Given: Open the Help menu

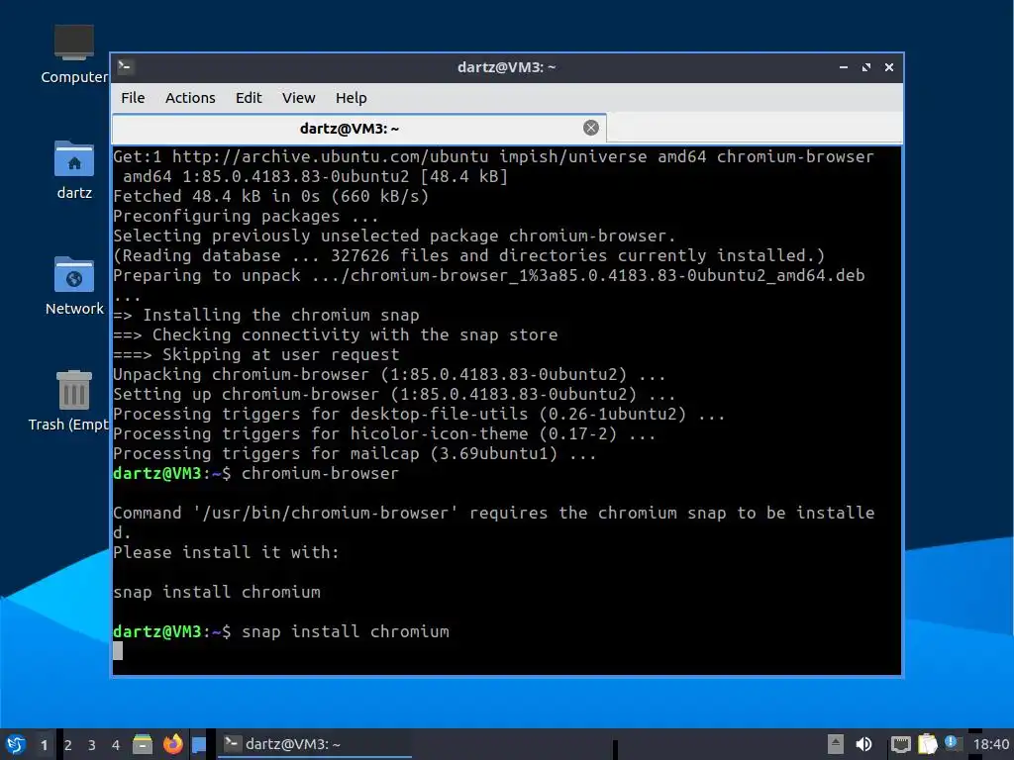Looking at the screenshot, I should (352, 98).
